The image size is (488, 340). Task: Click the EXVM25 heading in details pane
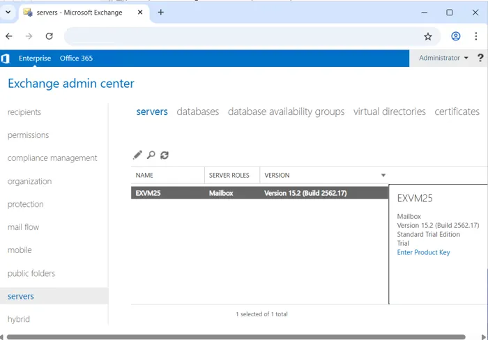coord(415,199)
